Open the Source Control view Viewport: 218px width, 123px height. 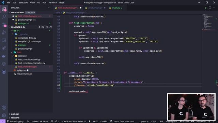(4, 25)
